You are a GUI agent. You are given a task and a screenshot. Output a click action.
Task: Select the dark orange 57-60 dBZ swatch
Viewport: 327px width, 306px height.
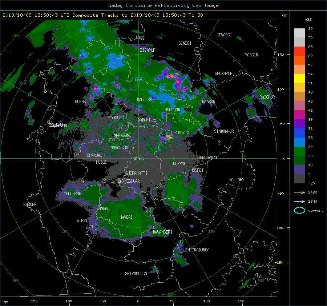[x=299, y=60]
